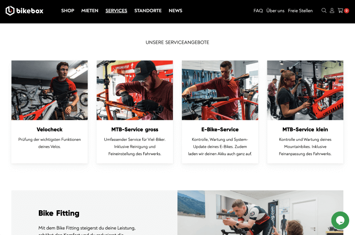This screenshot has height=235, width=355.
Task: Open the NEWS section
Action: (175, 11)
